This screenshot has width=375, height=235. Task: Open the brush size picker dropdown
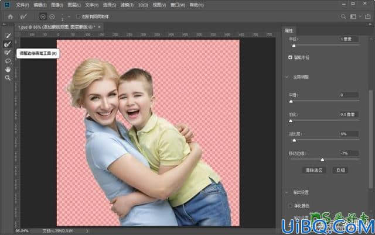coord(69,17)
